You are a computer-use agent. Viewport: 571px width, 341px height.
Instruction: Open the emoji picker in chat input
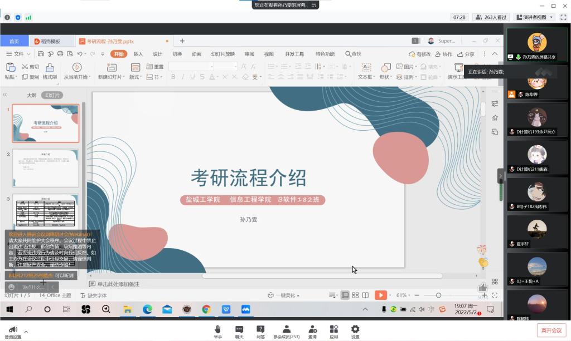click(12, 287)
